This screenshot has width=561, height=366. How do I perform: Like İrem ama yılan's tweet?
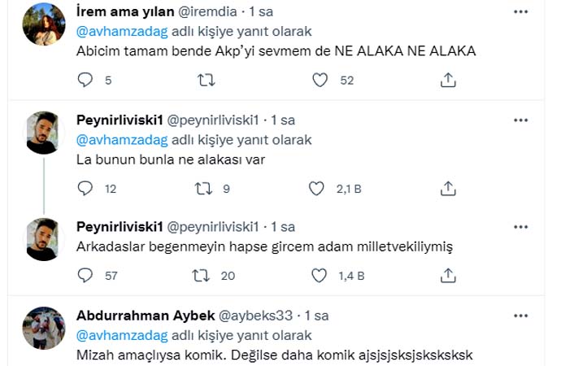point(320,80)
